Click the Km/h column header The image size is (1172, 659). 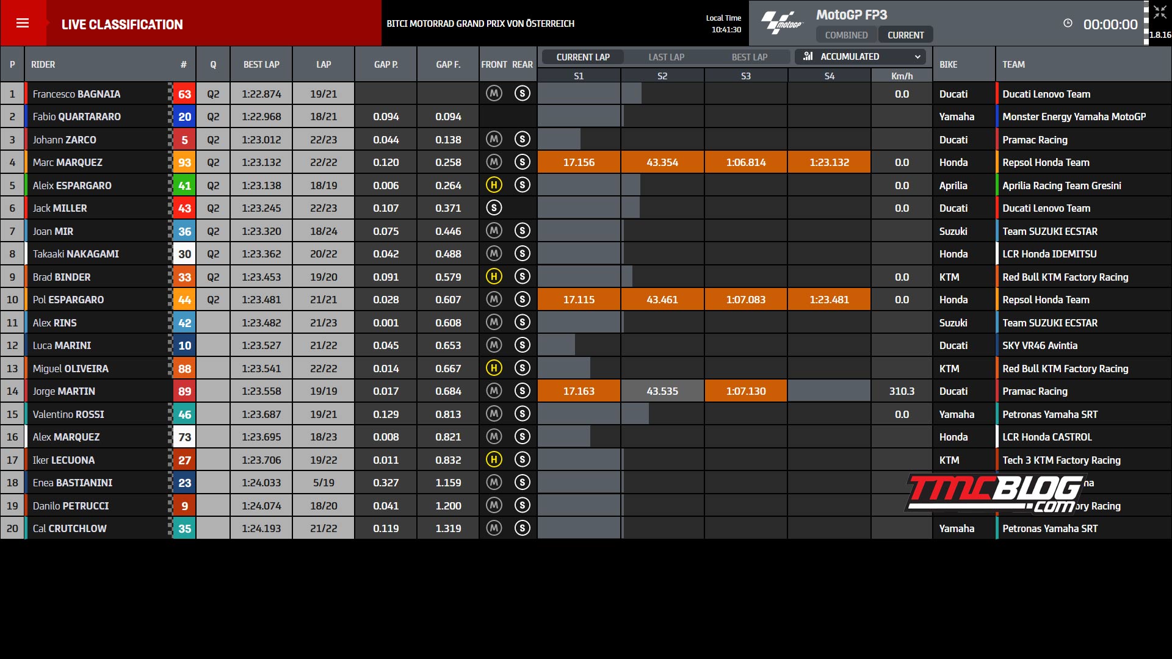[x=902, y=76]
